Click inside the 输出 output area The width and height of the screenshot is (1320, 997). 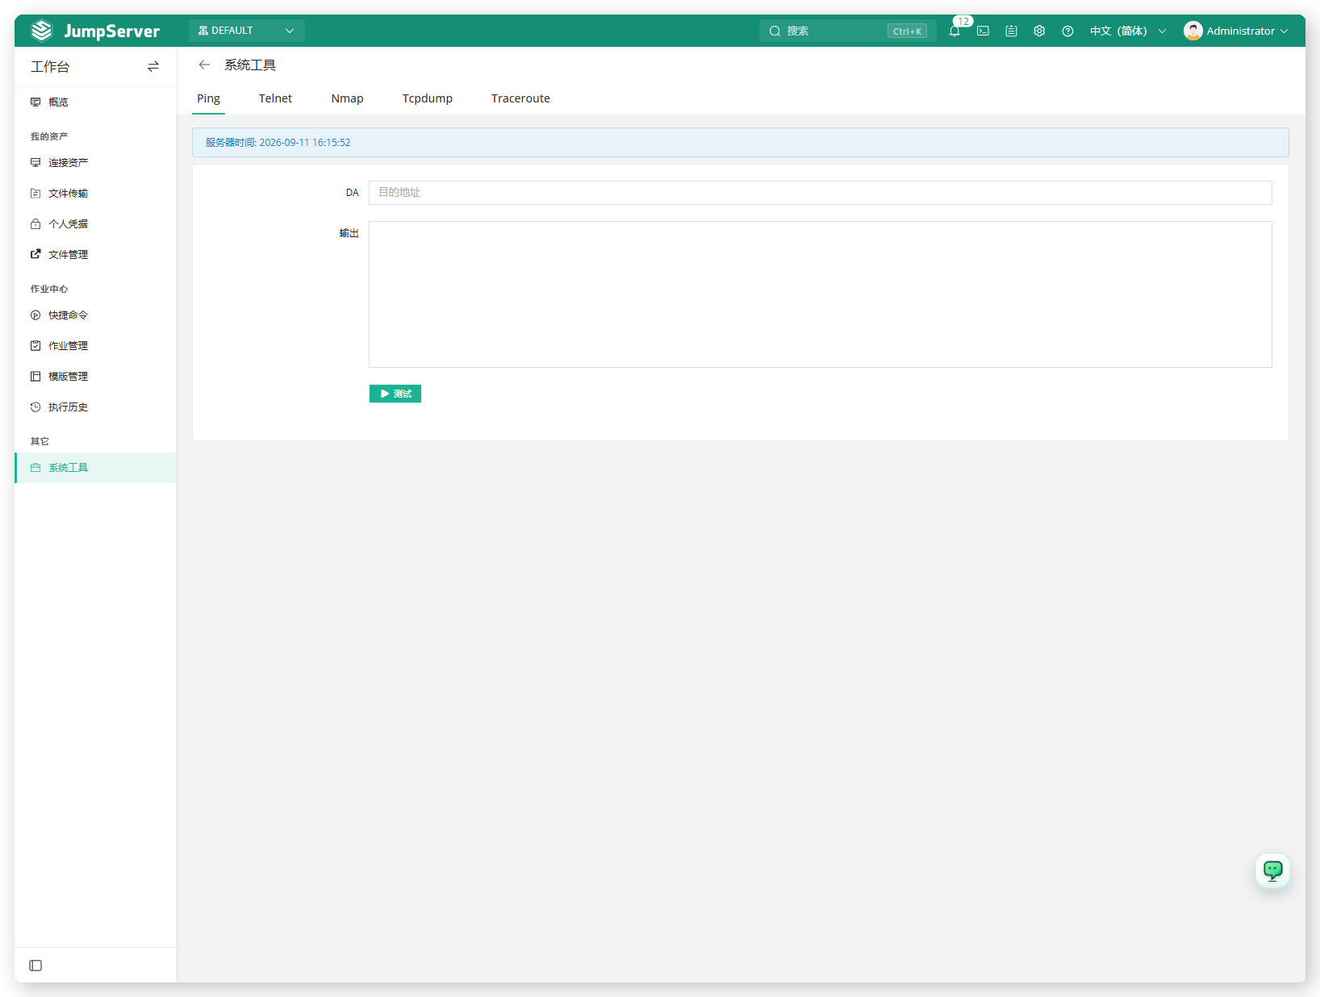pyautogui.click(x=821, y=294)
